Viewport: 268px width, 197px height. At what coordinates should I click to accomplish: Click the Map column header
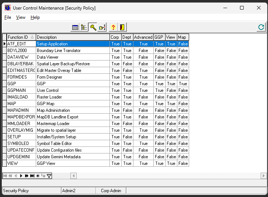183,37
